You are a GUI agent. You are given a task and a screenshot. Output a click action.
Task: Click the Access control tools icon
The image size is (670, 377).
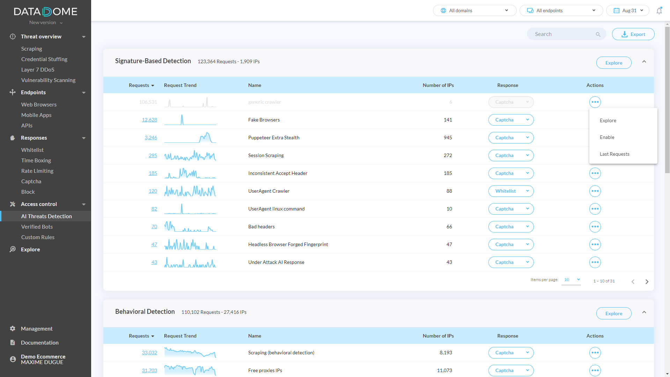[x=13, y=204]
